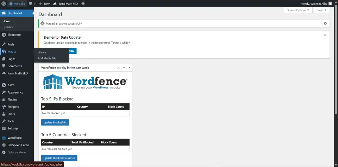The image size is (338, 167).
Task: Open the Help dropdown
Action: pos(321,10)
